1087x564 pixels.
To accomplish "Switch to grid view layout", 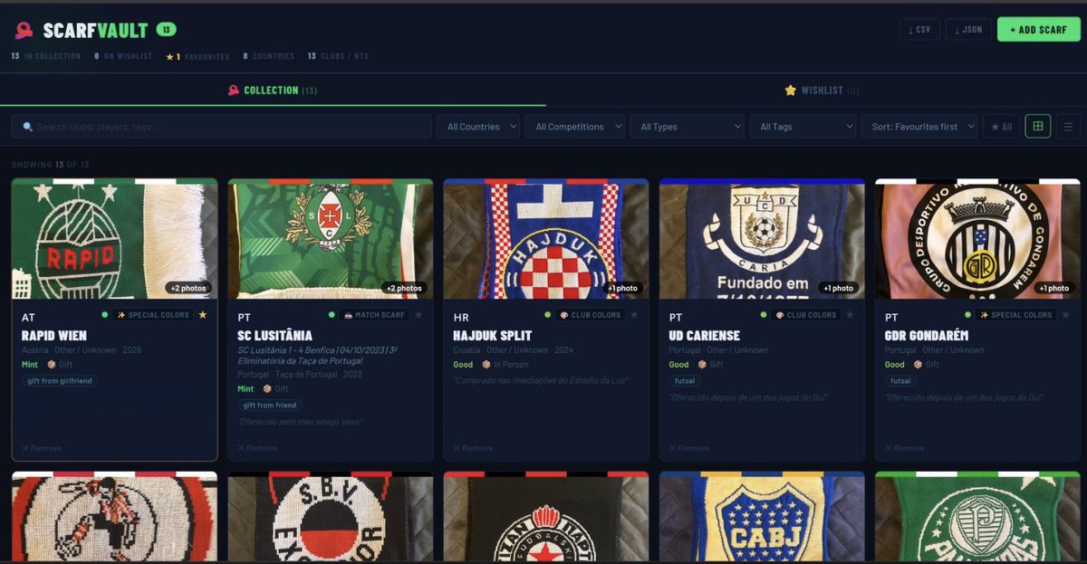I will [1038, 127].
